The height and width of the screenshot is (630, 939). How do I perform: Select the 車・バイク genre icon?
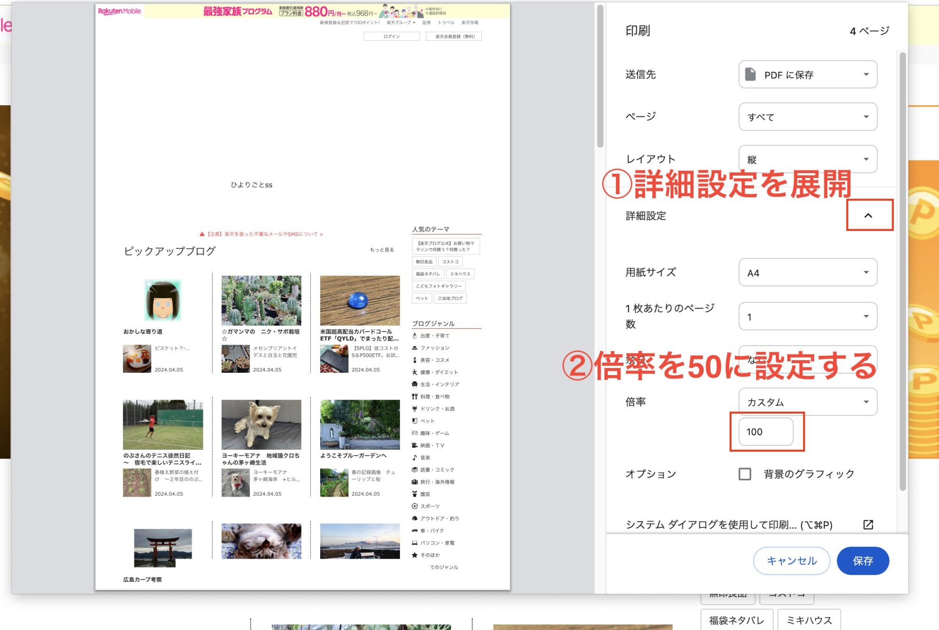(x=415, y=530)
